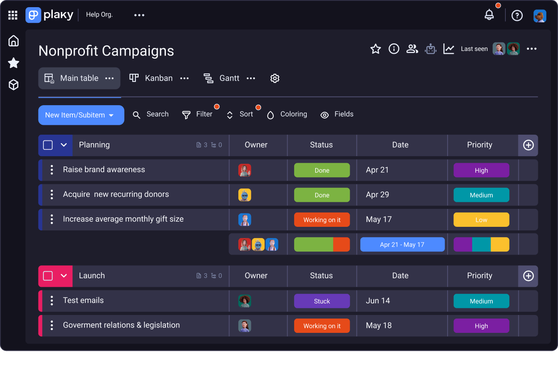Star the Nonprofit Campaigns board
558x387 pixels.
(376, 49)
